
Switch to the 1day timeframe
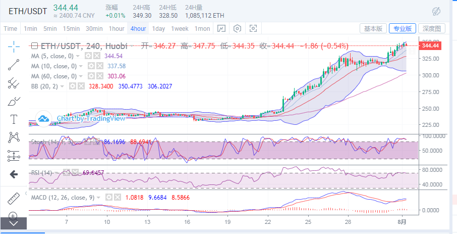click(158, 29)
